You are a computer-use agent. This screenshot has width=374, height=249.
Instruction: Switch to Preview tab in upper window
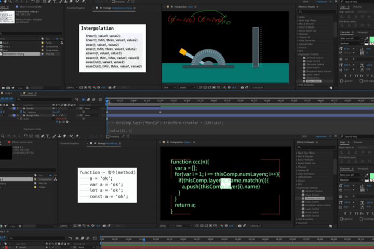point(357,7)
